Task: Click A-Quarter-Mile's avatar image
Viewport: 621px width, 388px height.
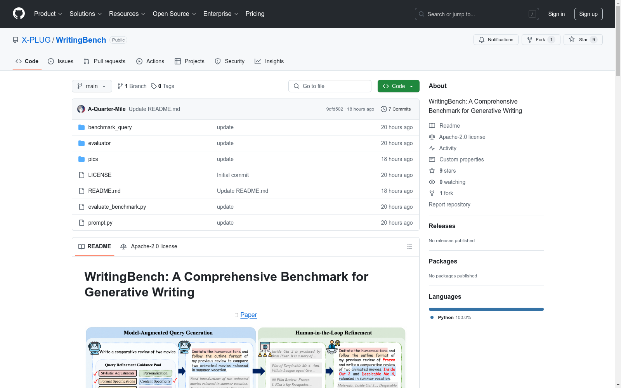Action: [x=81, y=109]
